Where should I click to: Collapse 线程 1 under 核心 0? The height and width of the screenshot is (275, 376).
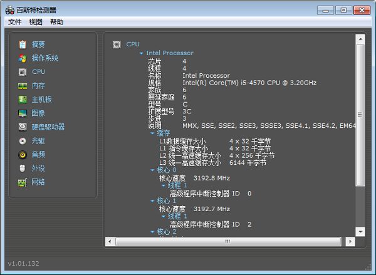pyautogui.click(x=164, y=185)
